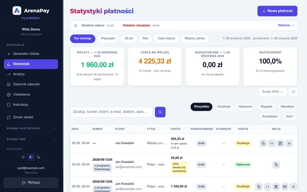Screen dimensions: 307x192
Task: Click the Opłacona status badge
Action: [243, 165]
